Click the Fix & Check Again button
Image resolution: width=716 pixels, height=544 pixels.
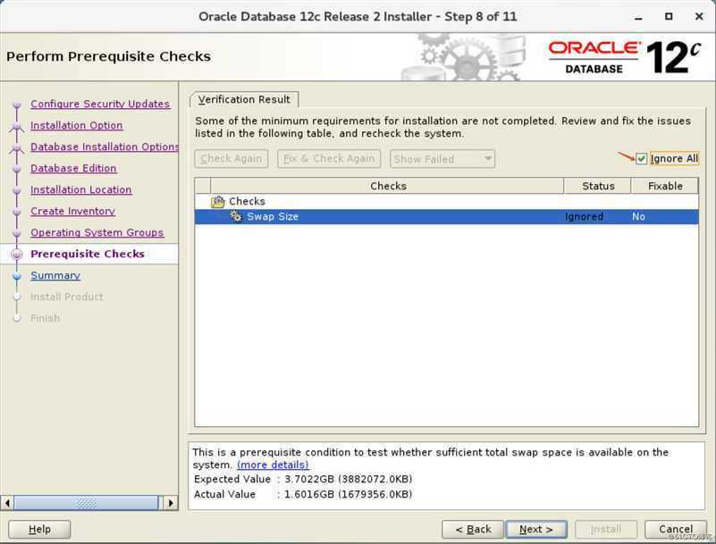[x=329, y=159]
